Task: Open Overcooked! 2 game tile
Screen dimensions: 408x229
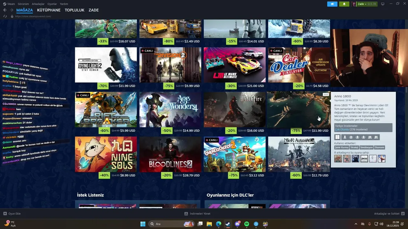Action: click(235, 154)
